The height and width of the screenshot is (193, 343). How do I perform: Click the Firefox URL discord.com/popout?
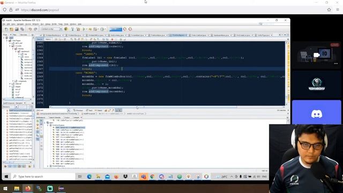click(x=40, y=10)
